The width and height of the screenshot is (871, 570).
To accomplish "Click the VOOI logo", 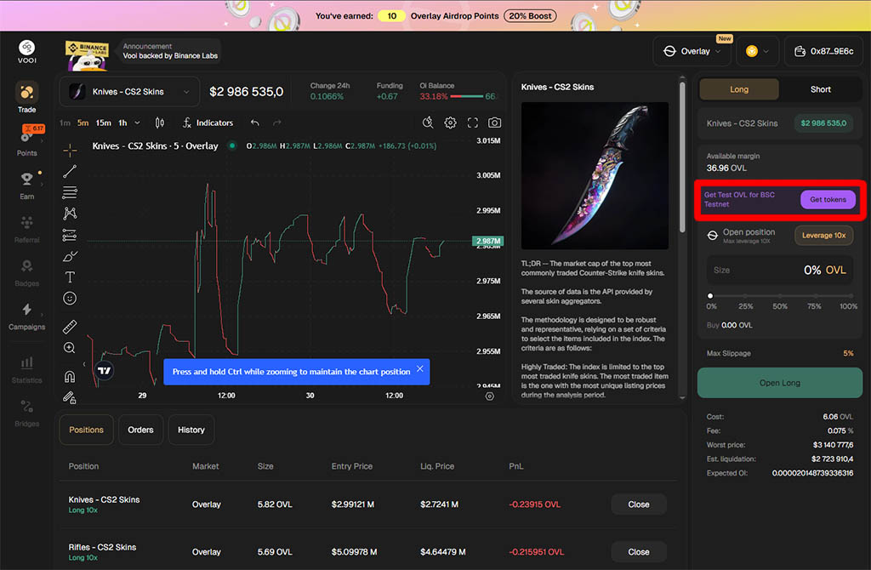I will [26, 52].
